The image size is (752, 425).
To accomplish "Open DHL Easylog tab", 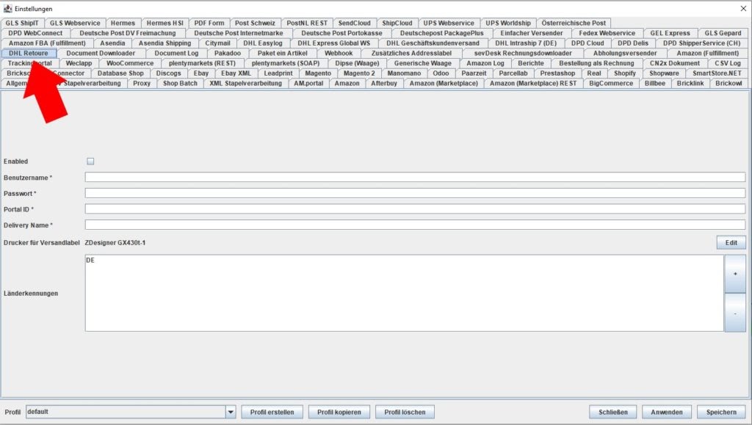I will (x=263, y=43).
